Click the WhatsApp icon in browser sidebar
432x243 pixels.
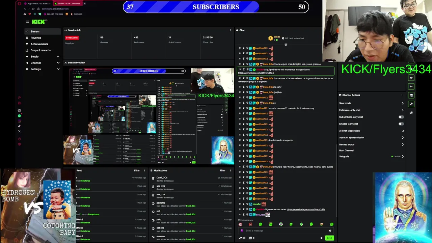pos(19,116)
